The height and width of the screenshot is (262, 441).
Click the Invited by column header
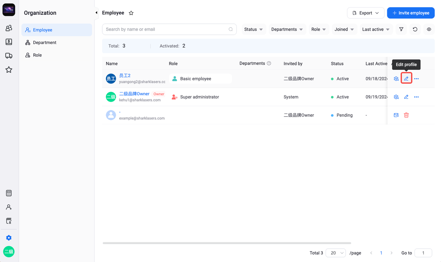293,64
